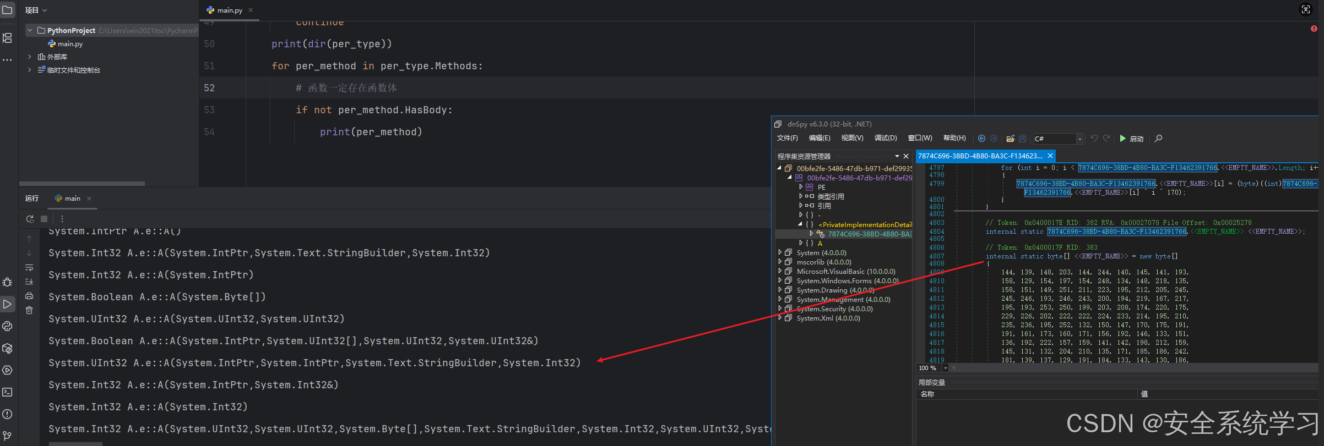Open the Python Packages tool window
This screenshot has width=1324, height=446.
point(7,348)
